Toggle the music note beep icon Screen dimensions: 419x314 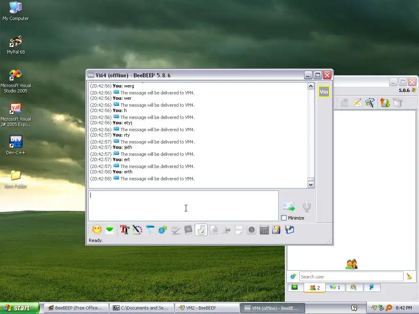[x=201, y=230]
